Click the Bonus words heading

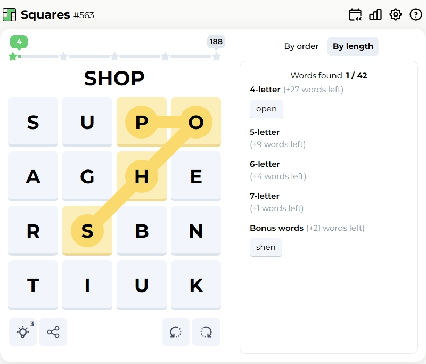pyautogui.click(x=276, y=228)
